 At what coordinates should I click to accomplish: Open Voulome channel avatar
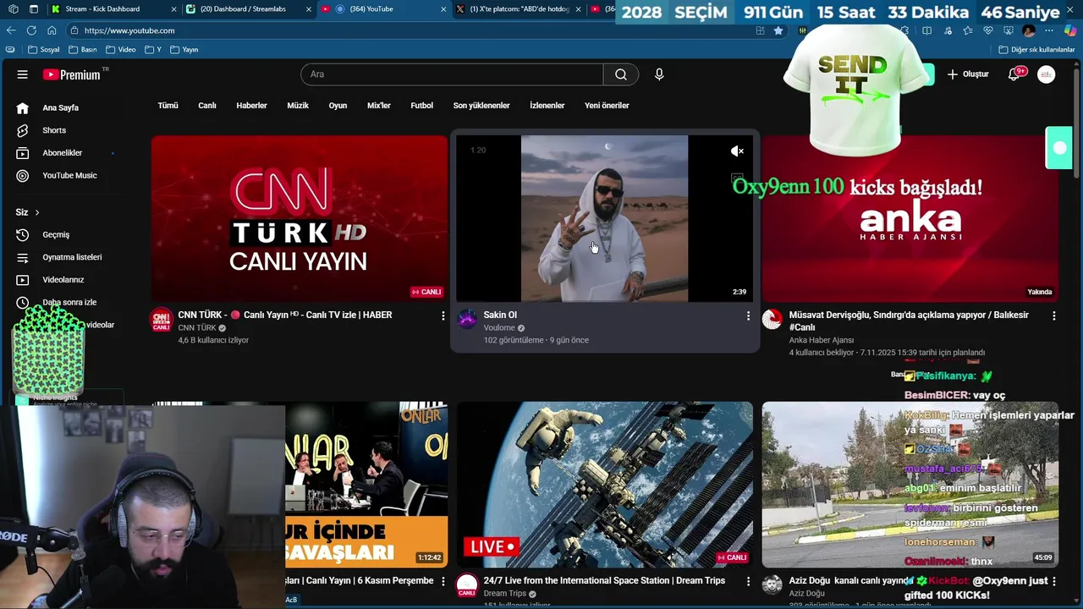[467, 320]
